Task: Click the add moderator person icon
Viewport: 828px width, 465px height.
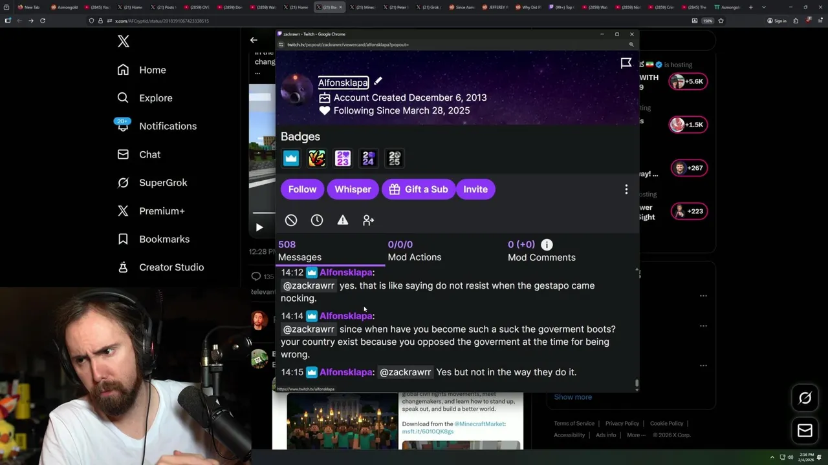Action: tap(369, 220)
